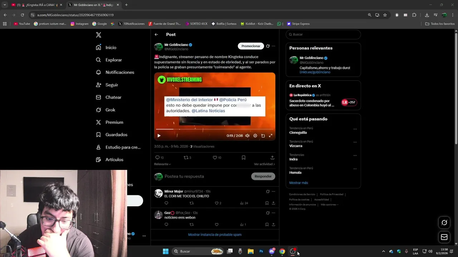The image size is (458, 257).
Task: Open options for Humala trend
Action: [x=355, y=169]
